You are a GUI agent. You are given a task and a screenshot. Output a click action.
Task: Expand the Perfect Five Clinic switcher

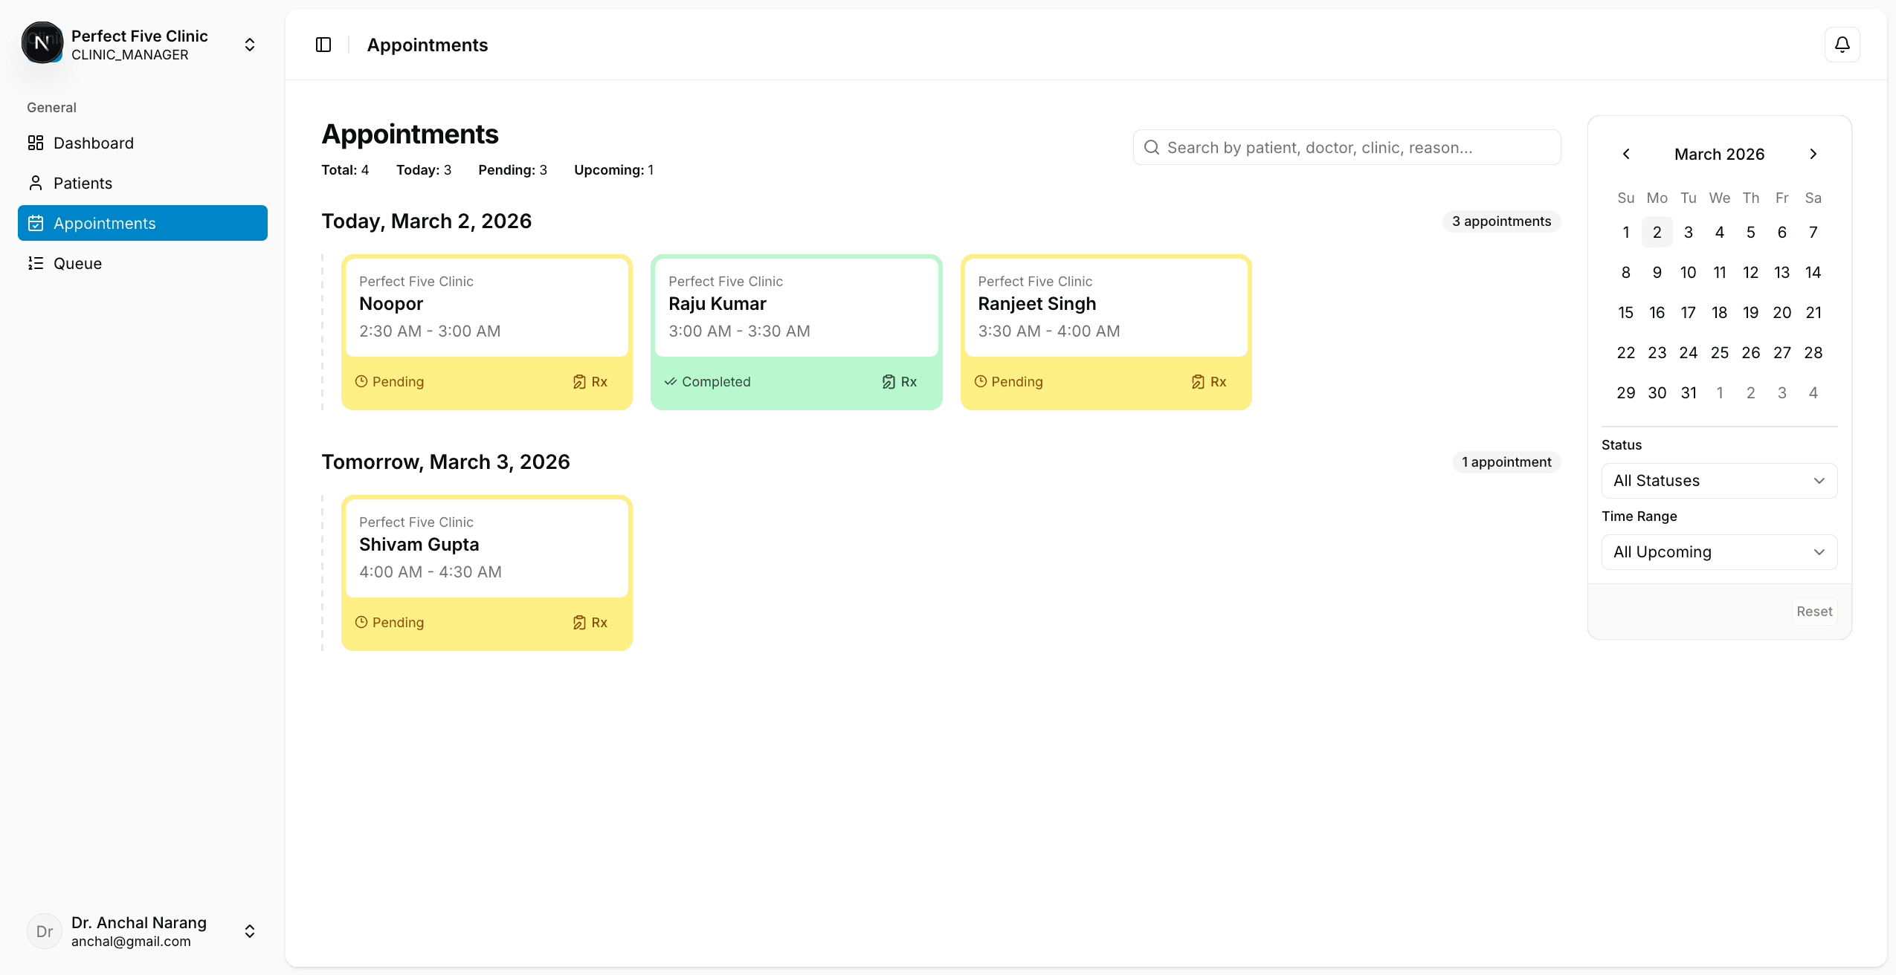pos(249,45)
